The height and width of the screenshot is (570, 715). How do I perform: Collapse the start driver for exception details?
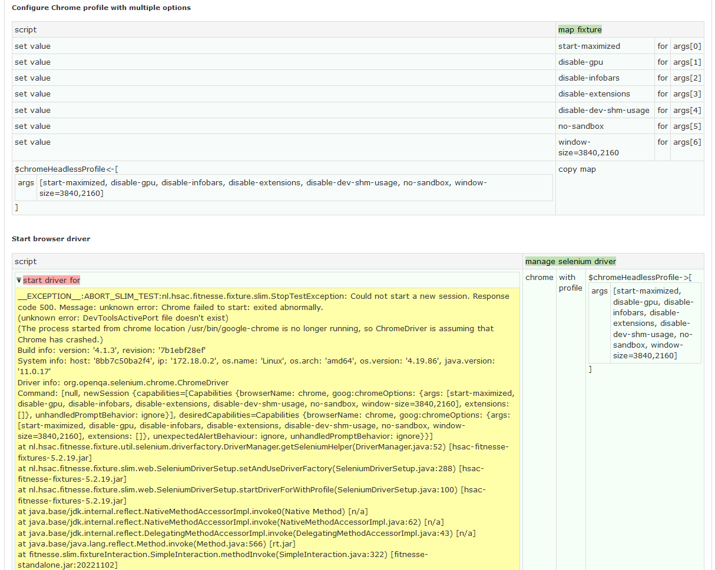[x=19, y=280]
